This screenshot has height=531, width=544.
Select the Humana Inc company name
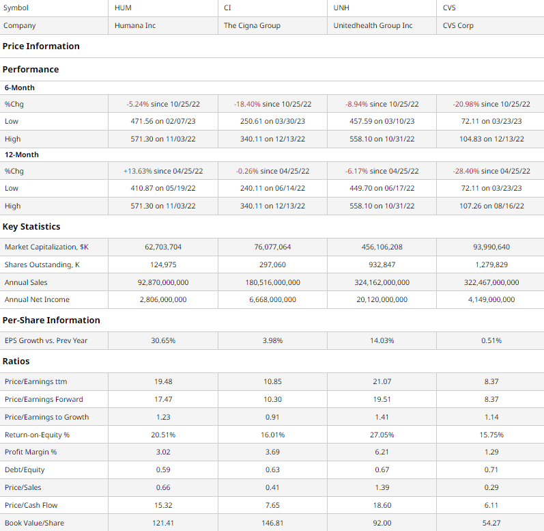coord(135,25)
